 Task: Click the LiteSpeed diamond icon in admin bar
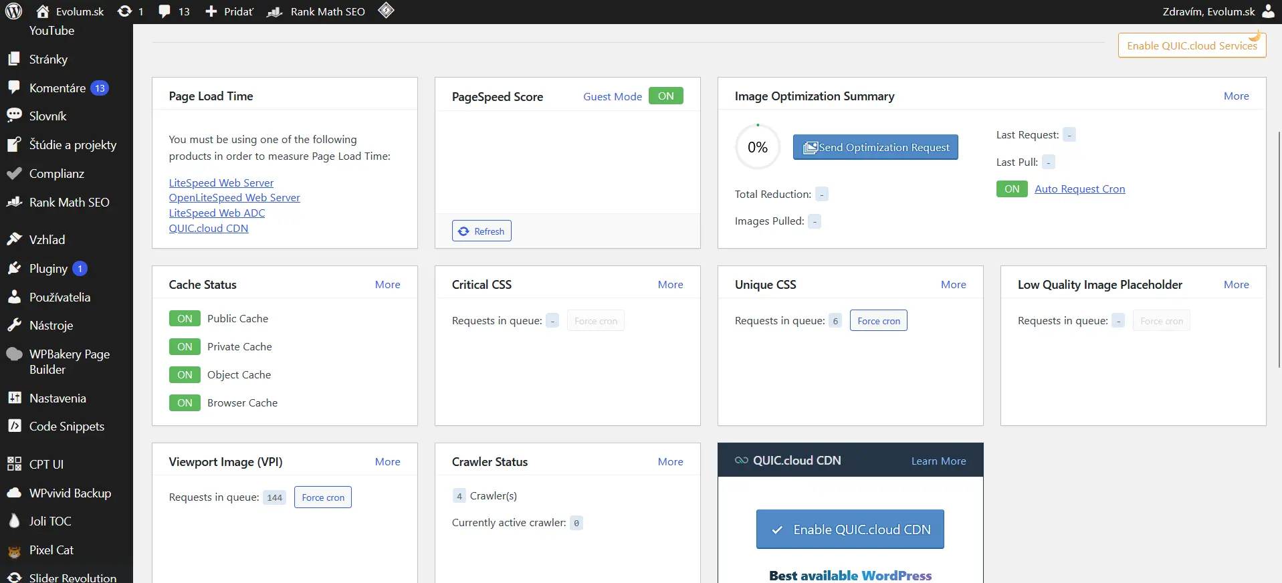pos(386,11)
